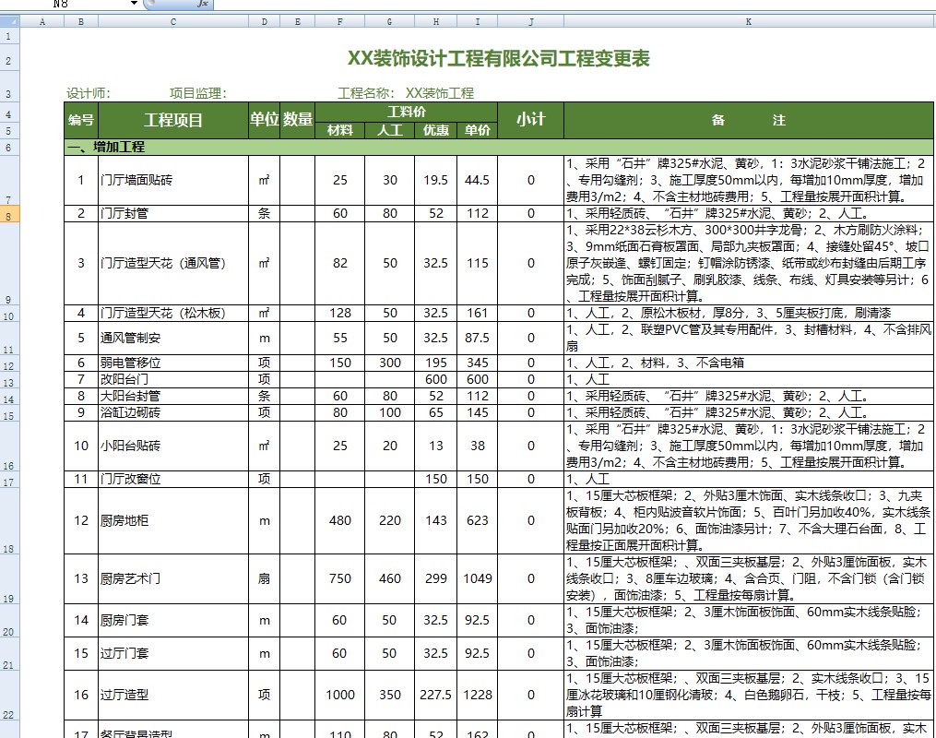Click the 扇 unit cell for 厨房艺术门
Viewport: 936px width, 738px height.
pos(264,578)
